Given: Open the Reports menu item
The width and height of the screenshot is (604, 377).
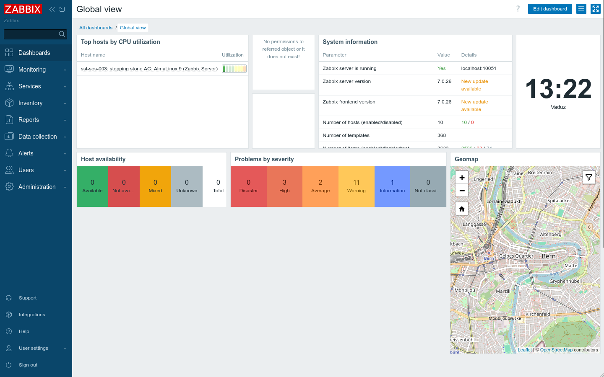Looking at the screenshot, I should coord(36,120).
